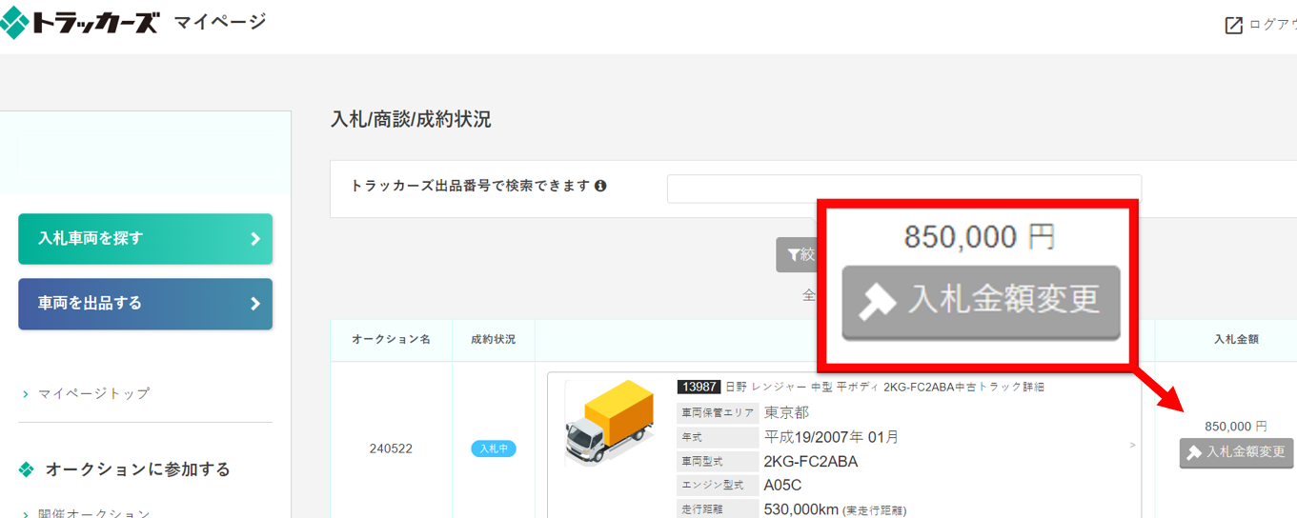Image resolution: width=1297 pixels, height=518 pixels.
Task: Go to マイページトップ in the sidebar
Action: point(93,393)
